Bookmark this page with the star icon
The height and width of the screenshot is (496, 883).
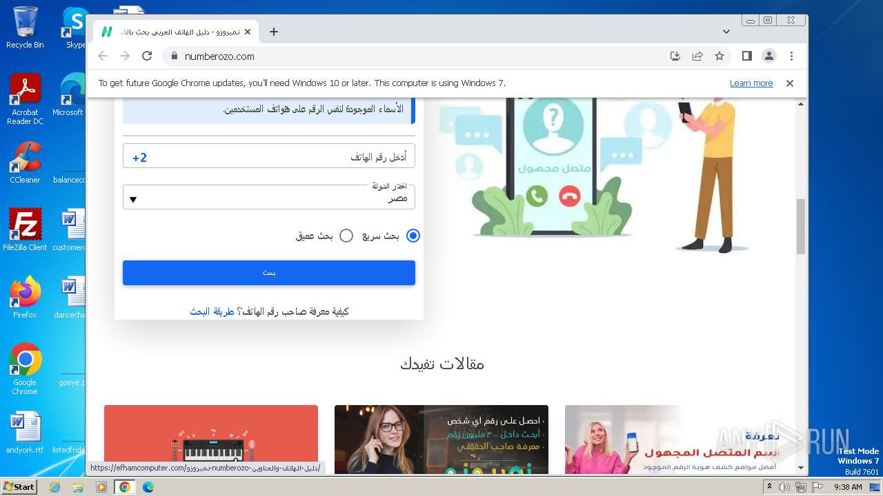coord(720,56)
